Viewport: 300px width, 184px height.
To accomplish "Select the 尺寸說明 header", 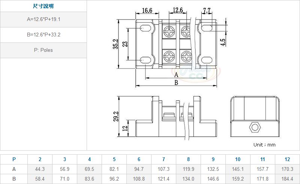I will 43,6.
